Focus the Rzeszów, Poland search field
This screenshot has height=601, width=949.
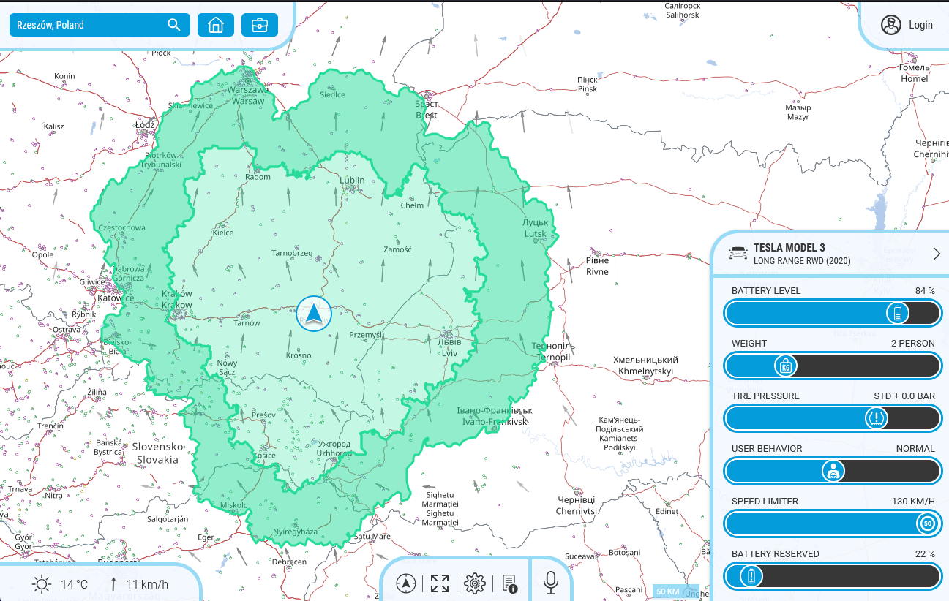(x=99, y=25)
